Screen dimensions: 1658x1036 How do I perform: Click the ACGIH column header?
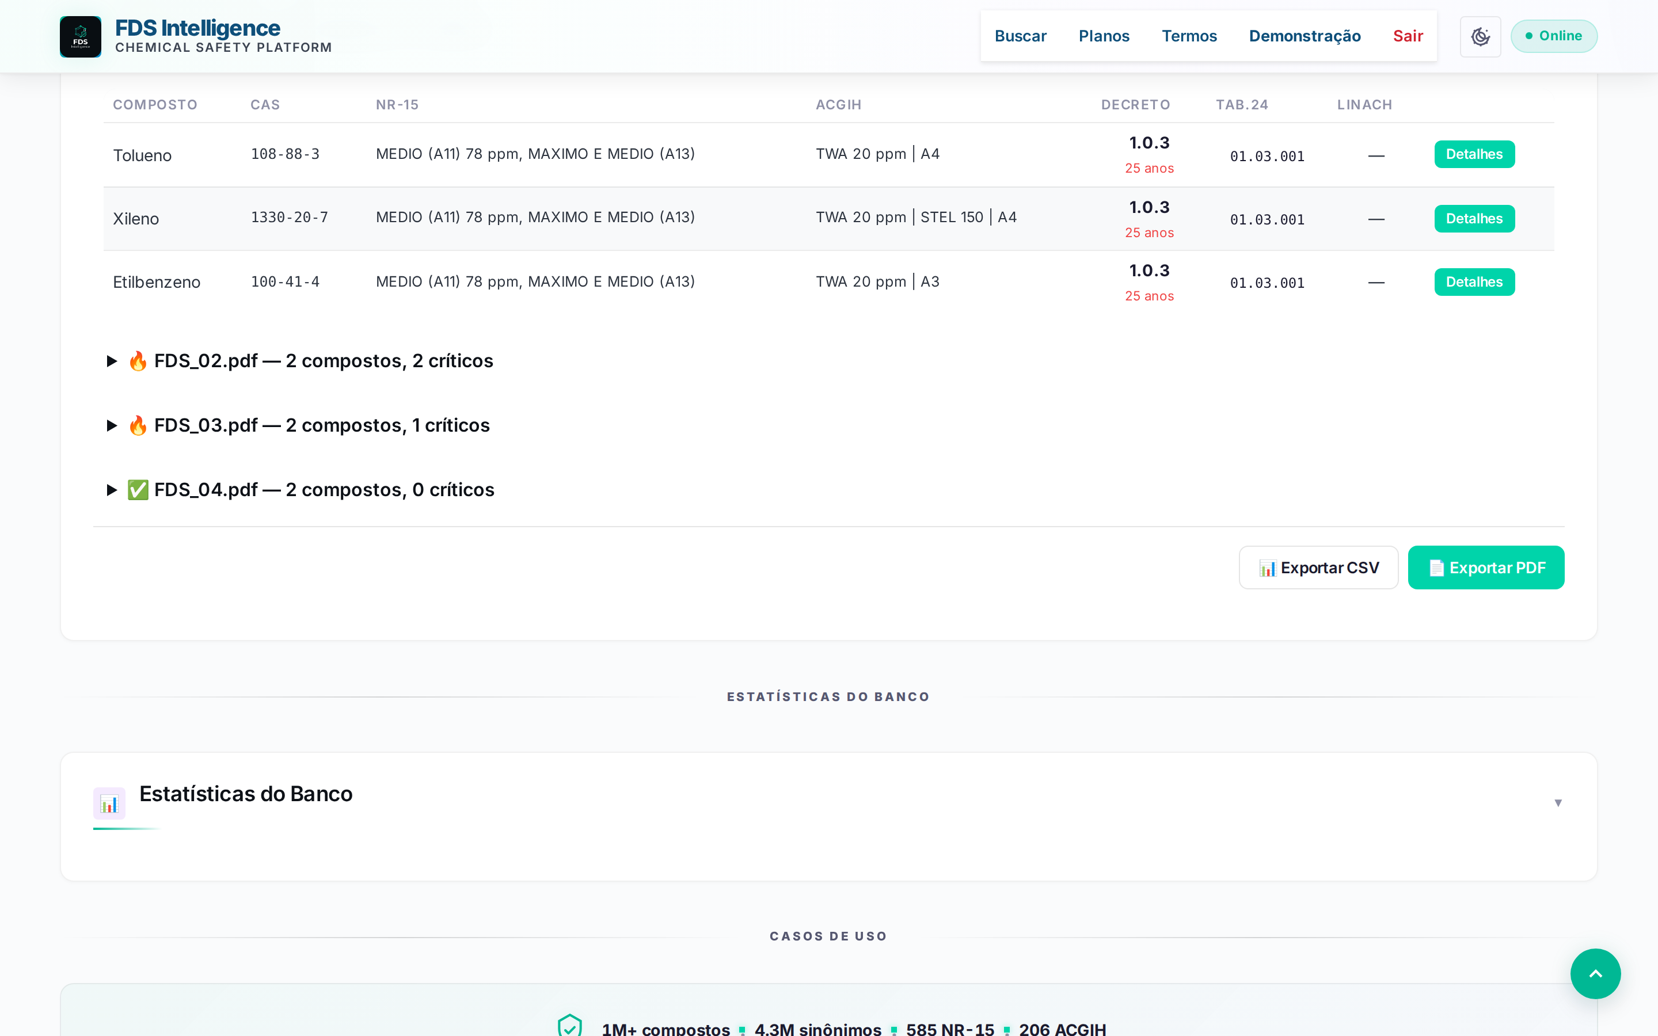pyautogui.click(x=839, y=105)
